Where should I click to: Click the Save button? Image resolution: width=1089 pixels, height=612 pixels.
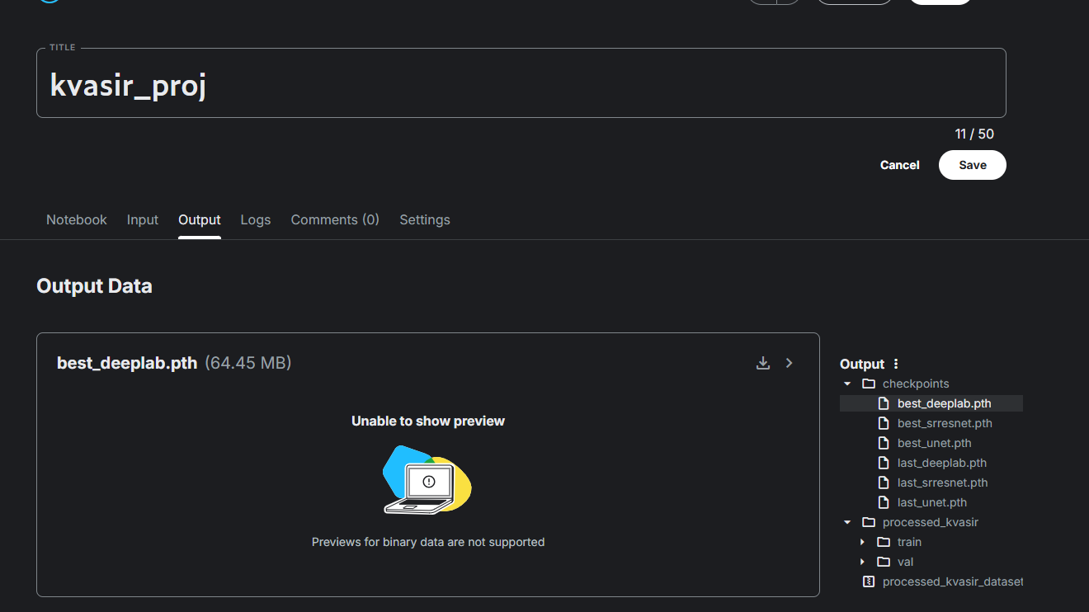pos(973,165)
